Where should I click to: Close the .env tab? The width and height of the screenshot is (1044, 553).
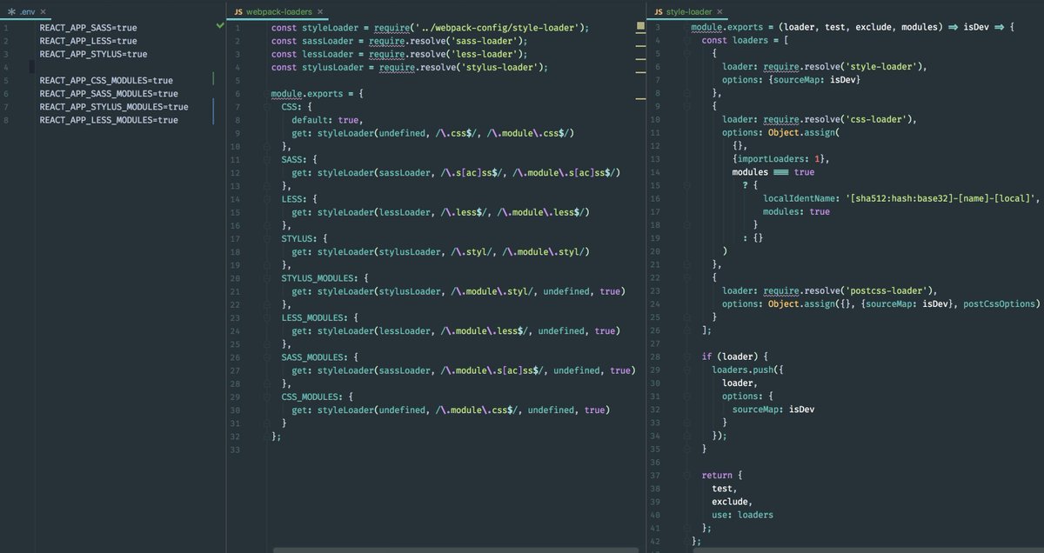click(44, 12)
